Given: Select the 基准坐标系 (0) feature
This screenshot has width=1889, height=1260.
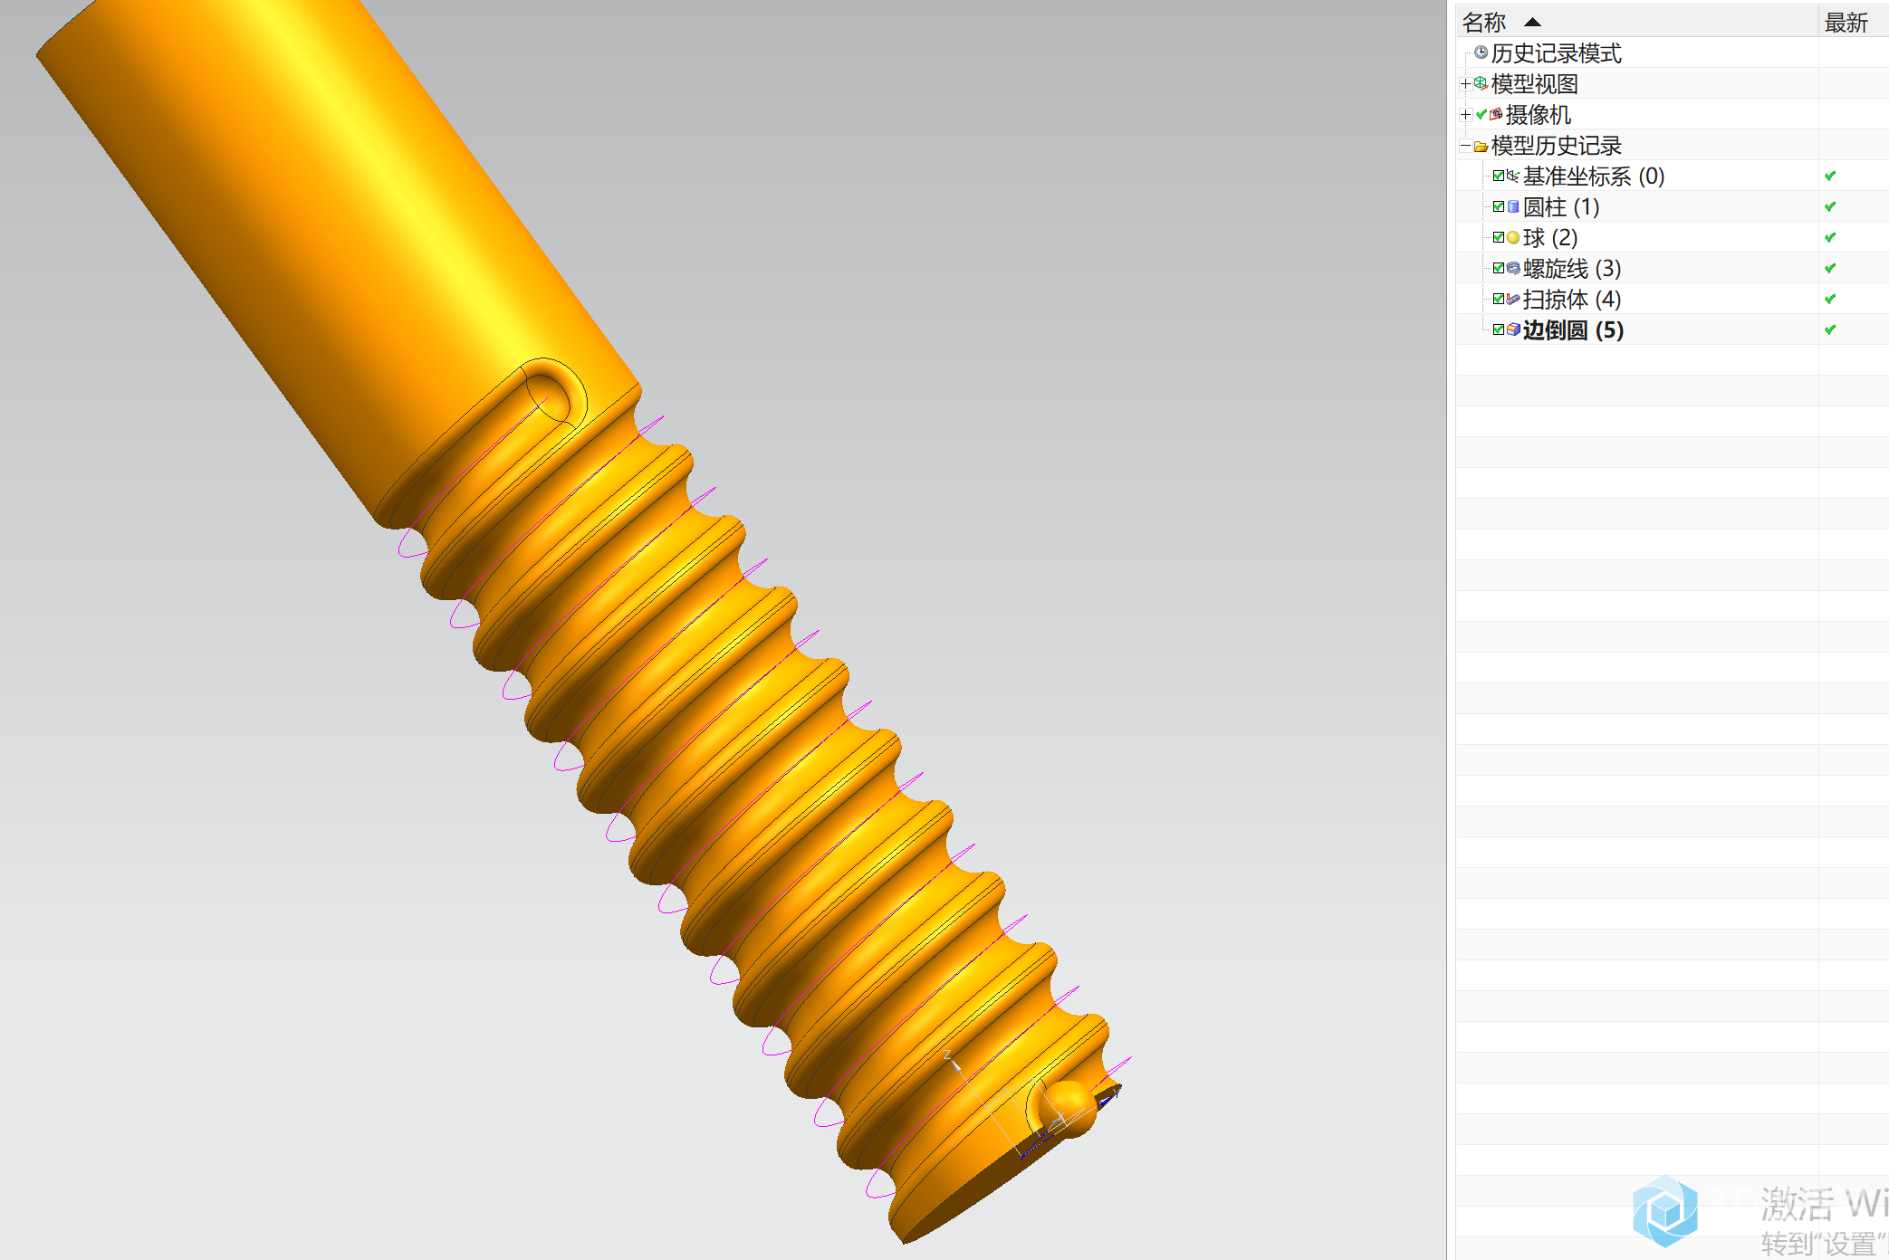Looking at the screenshot, I should pyautogui.click(x=1594, y=176).
